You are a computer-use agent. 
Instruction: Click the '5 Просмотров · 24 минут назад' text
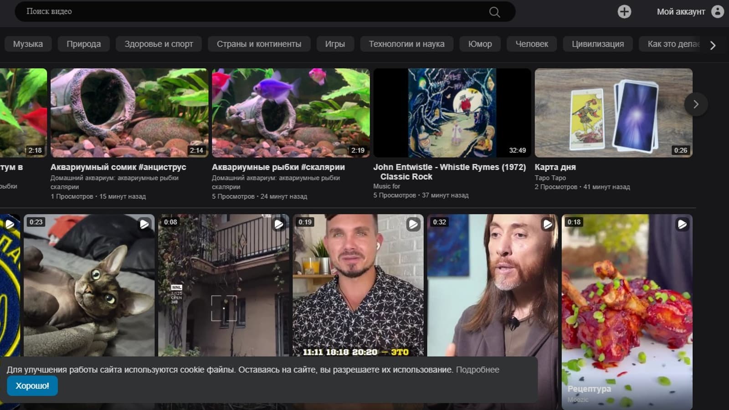(x=260, y=196)
